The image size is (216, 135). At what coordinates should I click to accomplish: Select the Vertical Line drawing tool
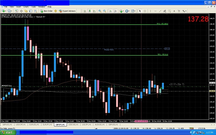pyautogui.click(x=150, y=11)
